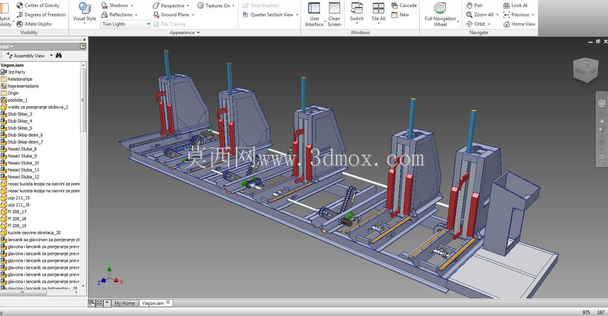This screenshot has width=608, height=316.
Task: Expand the Appearance panel dropdown
Action: pos(198,33)
